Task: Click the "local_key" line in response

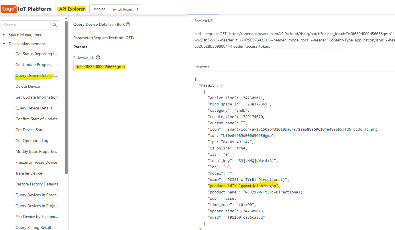Action: pos(243,161)
